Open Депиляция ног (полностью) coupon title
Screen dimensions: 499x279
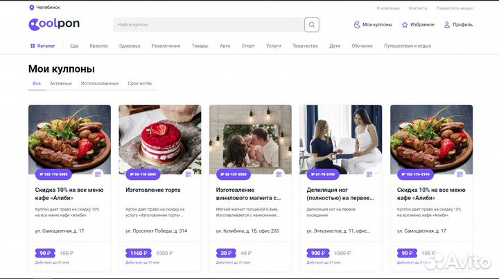340,194
